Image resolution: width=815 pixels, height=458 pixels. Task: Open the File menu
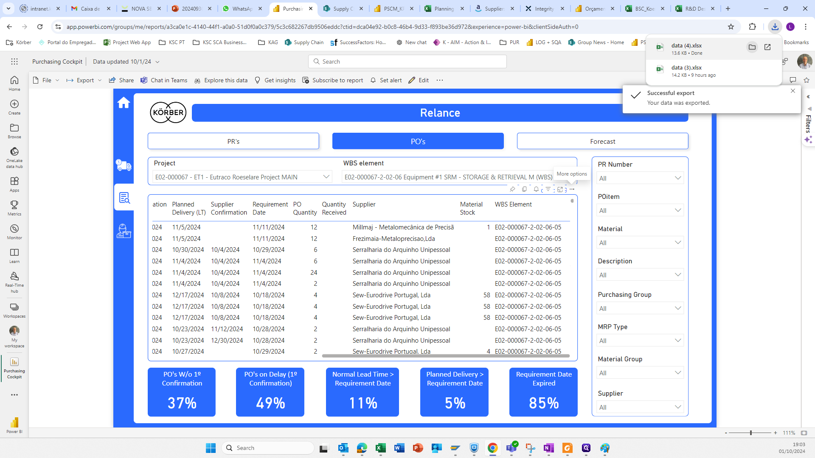point(46,80)
